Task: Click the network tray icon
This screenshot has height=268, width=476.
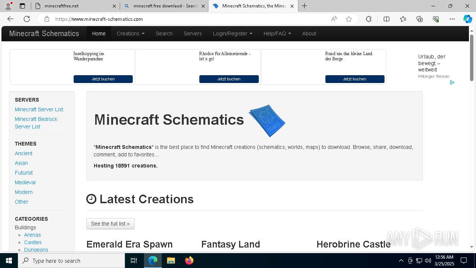Action: (x=419, y=261)
